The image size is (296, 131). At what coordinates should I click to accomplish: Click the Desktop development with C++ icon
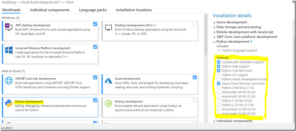click(109, 27)
